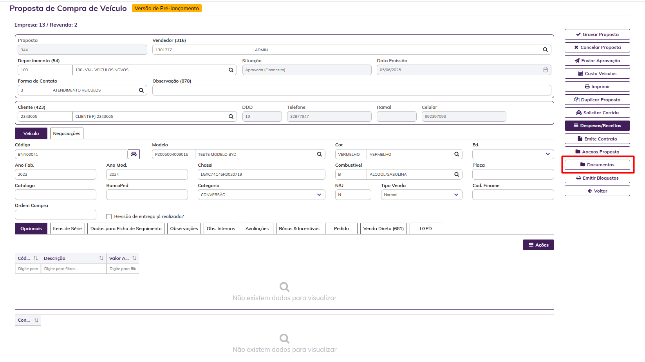Open the Documentos button
Image resolution: width=645 pixels, height=362 pixels.
tap(597, 165)
